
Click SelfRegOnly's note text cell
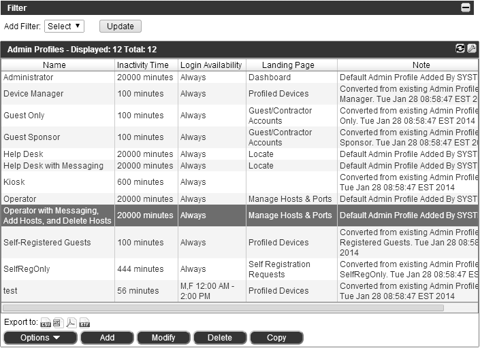point(409,269)
